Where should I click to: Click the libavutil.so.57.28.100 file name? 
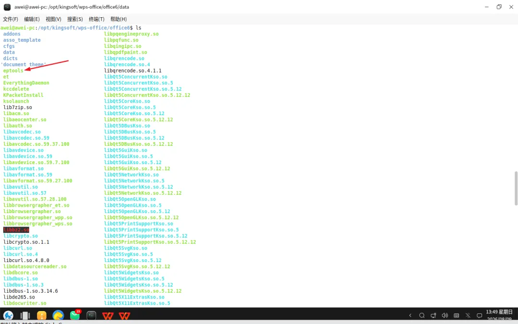click(35, 199)
